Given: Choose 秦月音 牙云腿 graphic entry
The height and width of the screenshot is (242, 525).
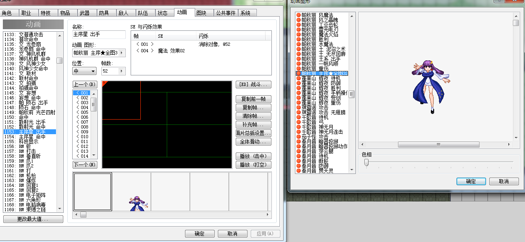Looking at the screenshot, I should (x=322, y=151).
